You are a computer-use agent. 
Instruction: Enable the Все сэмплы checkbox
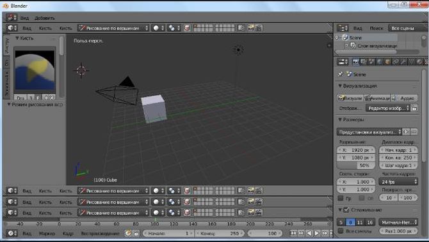pyautogui.click(x=341, y=231)
